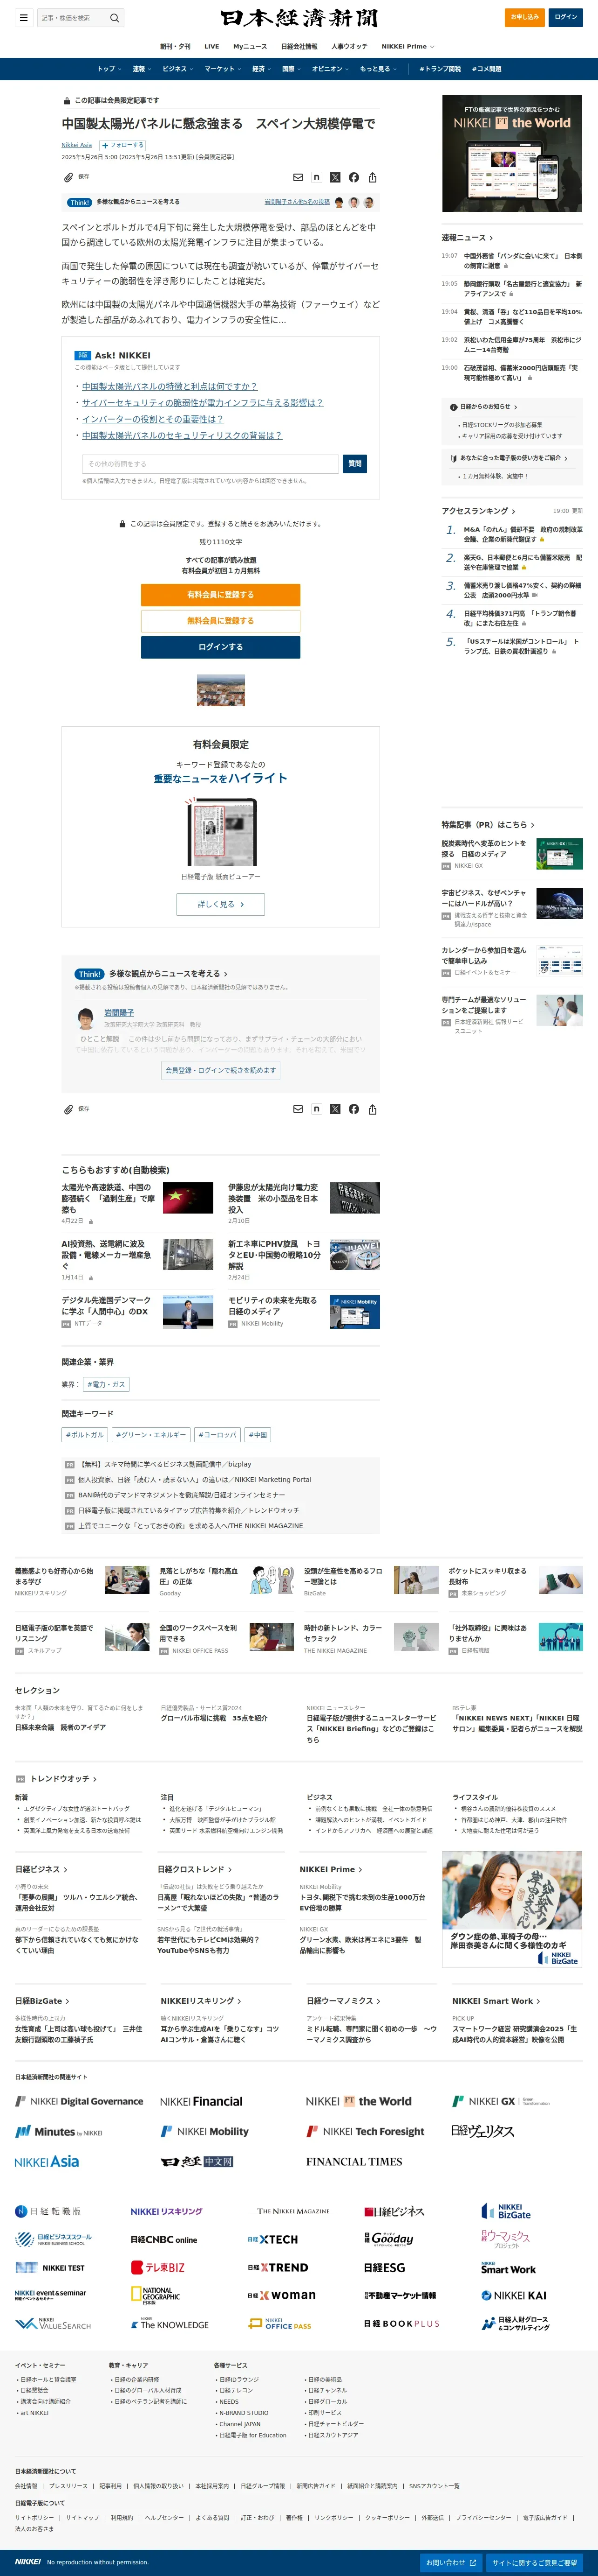Screen dimensions: 598x2576
Task: Facebook icon below the Think! comment section
Action: 353,1109
